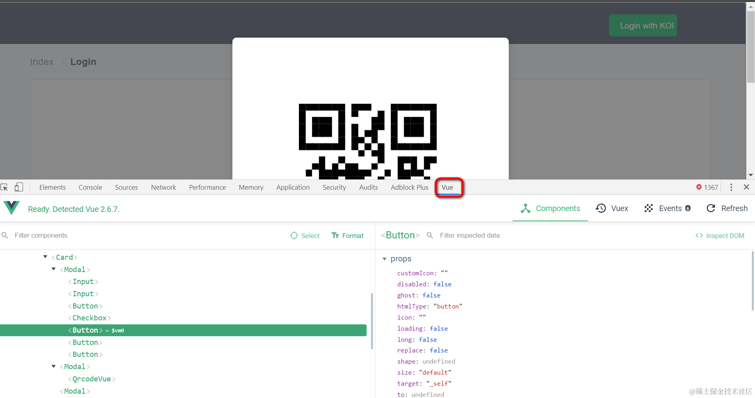This screenshot has width=755, height=398.
Task: Open the Adblock Plus tab
Action: point(410,187)
